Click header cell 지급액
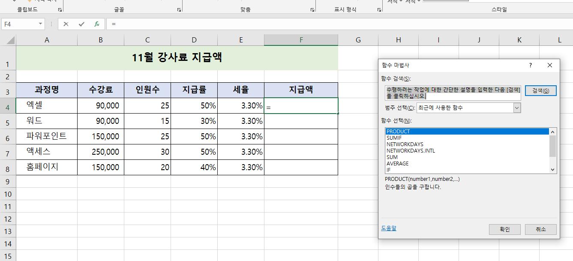The width and height of the screenshot is (573, 261). [x=301, y=90]
